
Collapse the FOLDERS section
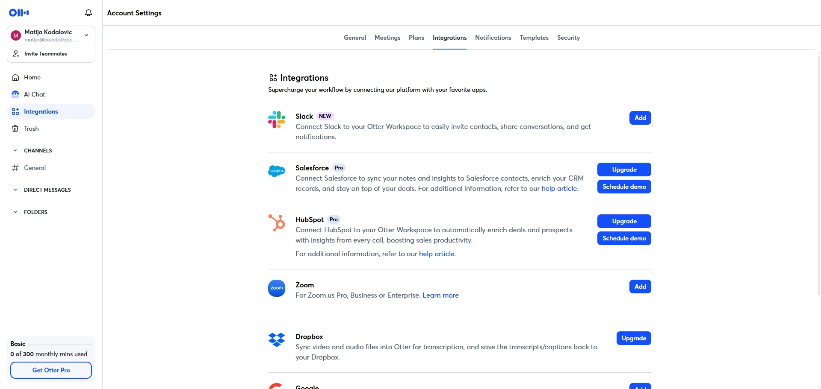click(15, 212)
